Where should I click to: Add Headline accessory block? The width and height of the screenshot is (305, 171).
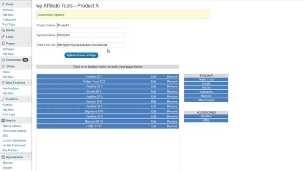coord(206,116)
